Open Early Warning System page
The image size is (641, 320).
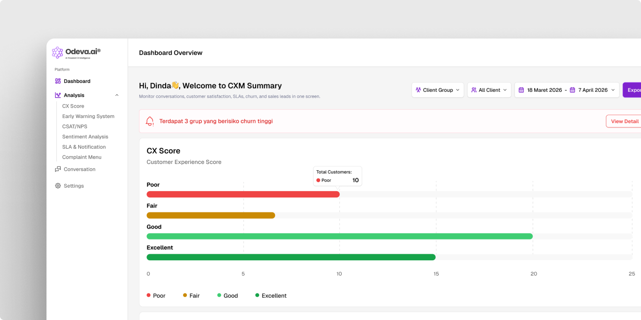point(88,117)
